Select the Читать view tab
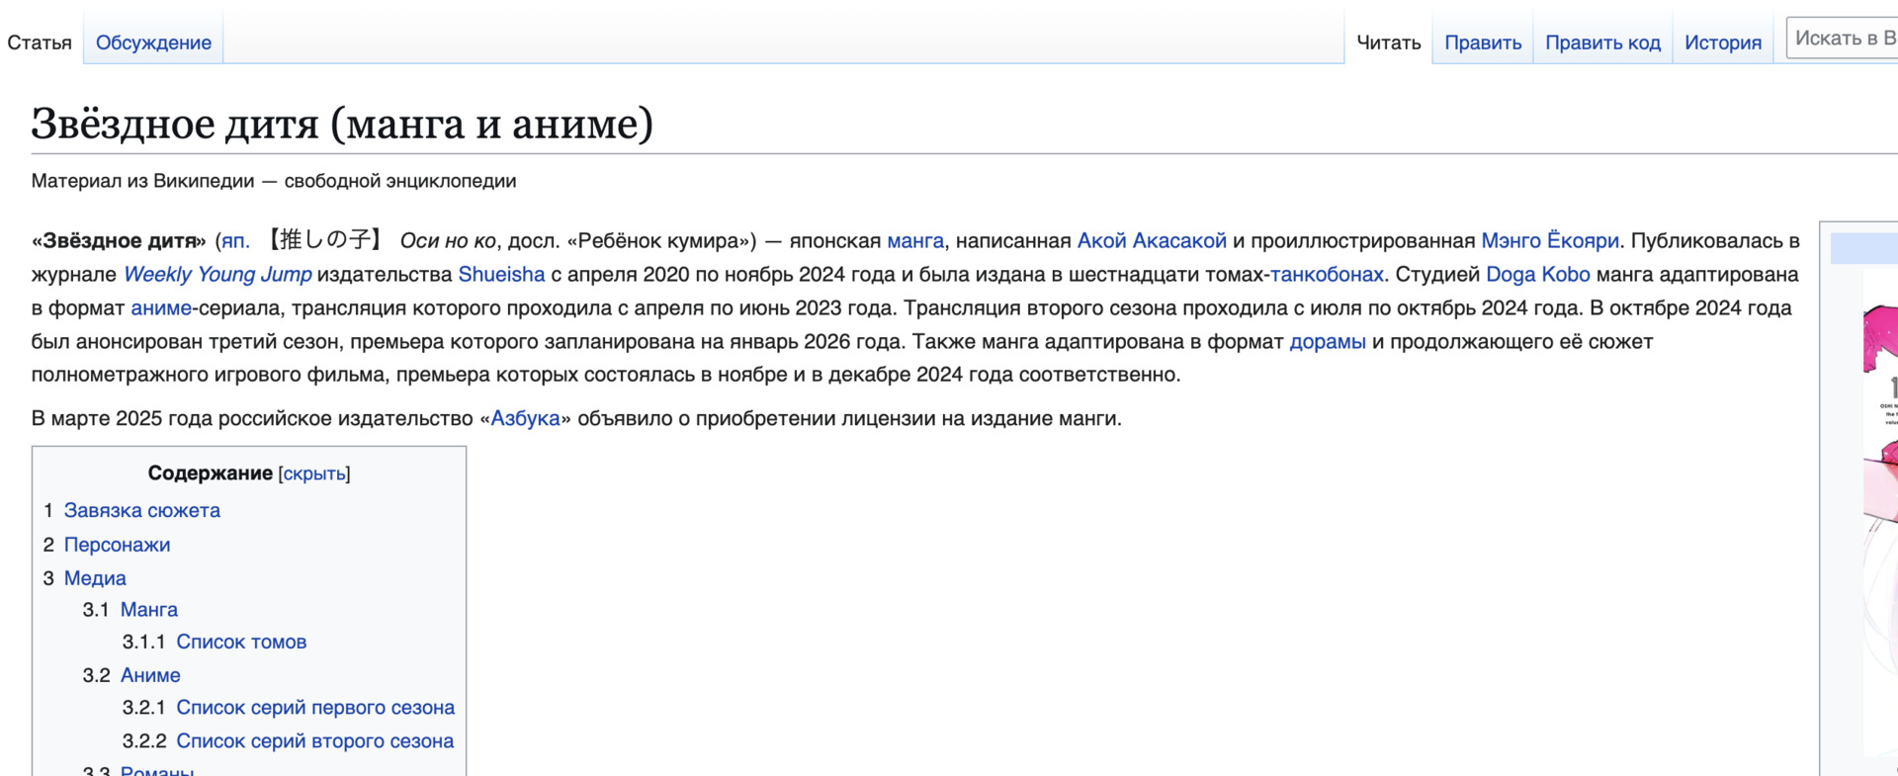 (x=1388, y=43)
